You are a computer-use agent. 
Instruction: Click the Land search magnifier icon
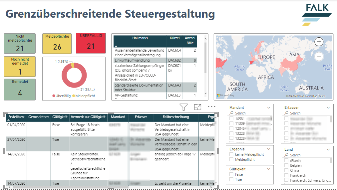point(286,155)
